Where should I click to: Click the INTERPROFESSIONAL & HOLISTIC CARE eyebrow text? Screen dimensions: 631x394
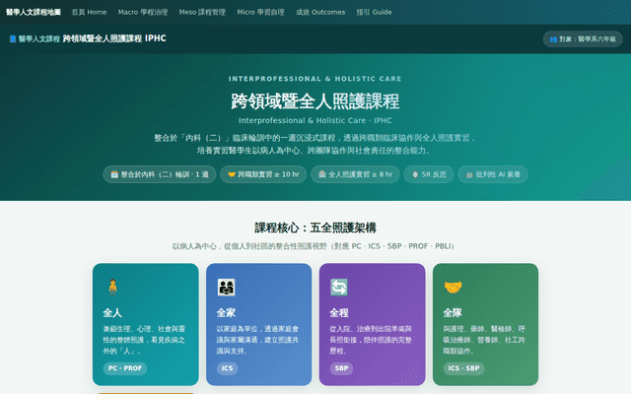(x=315, y=79)
